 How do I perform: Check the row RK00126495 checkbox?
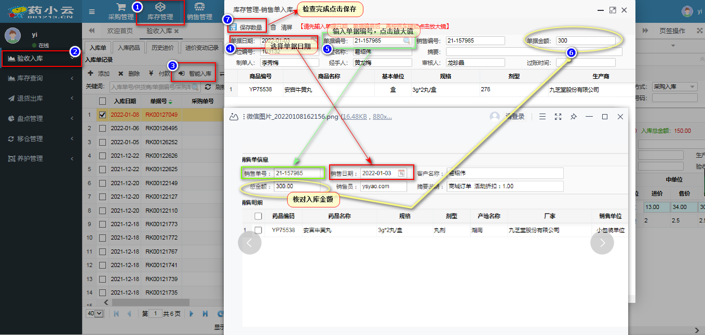pos(103,128)
